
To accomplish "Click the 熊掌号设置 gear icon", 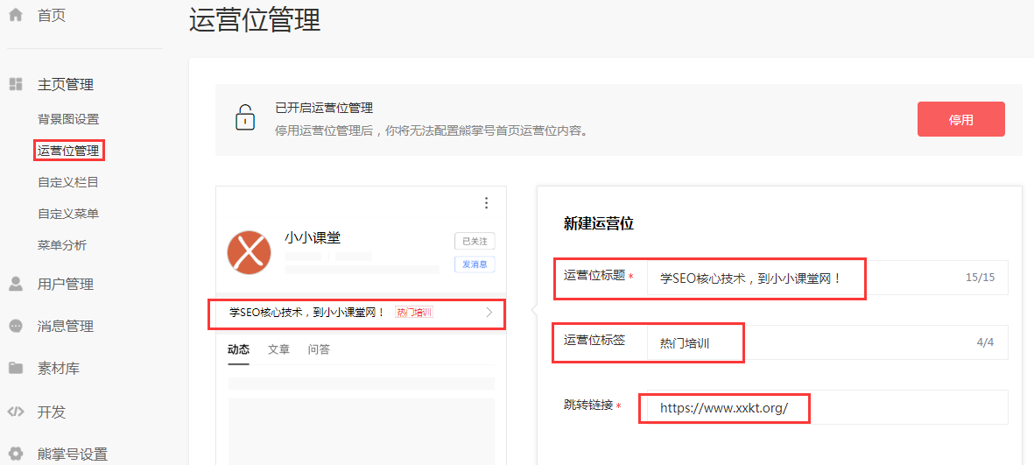I will 15,454.
